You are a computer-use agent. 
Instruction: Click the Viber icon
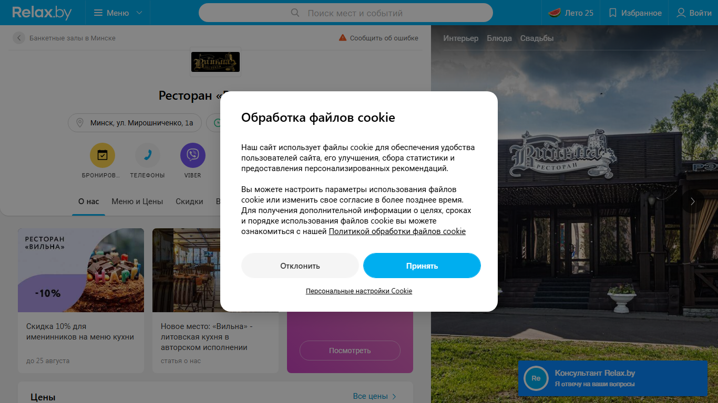click(193, 155)
